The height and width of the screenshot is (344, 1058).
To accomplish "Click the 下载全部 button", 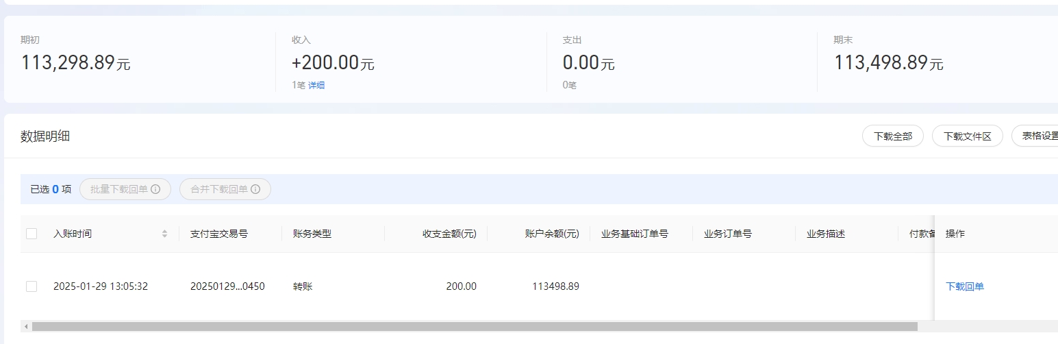I will [x=893, y=136].
